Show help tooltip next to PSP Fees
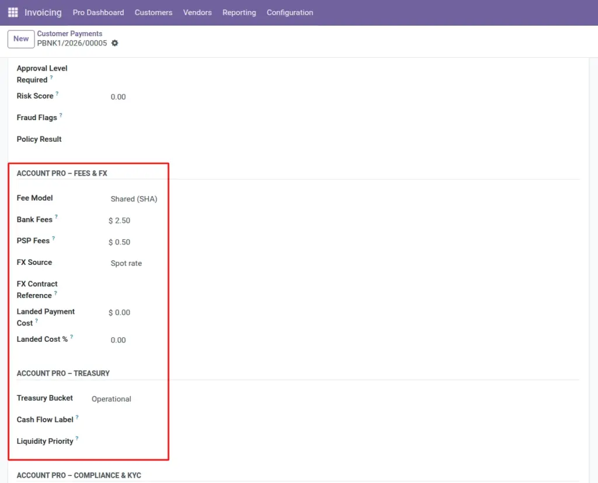Viewport: 598px width, 483px height. point(53,238)
